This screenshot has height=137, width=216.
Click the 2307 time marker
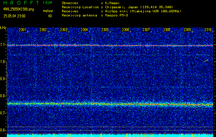(x=146, y=30)
